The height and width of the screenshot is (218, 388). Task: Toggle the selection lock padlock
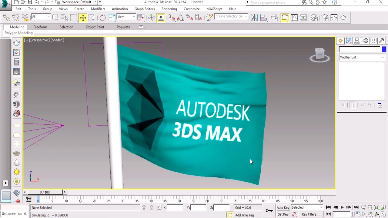[x=151, y=207]
